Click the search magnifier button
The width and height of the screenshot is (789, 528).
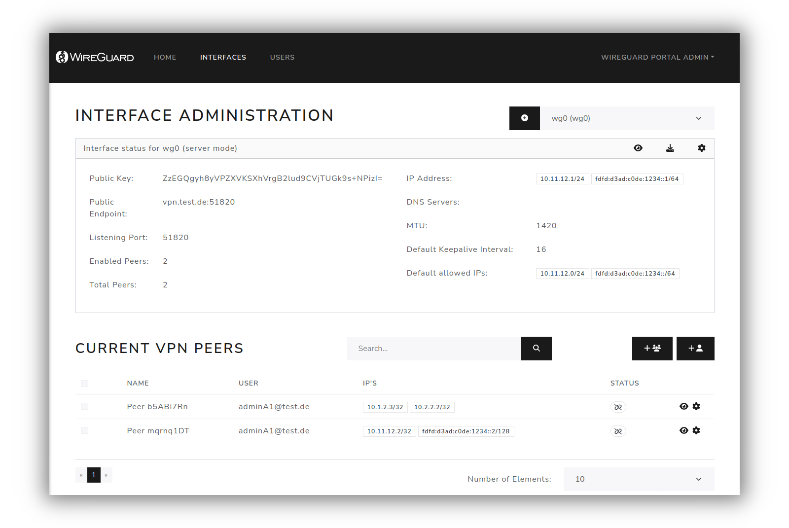click(536, 349)
